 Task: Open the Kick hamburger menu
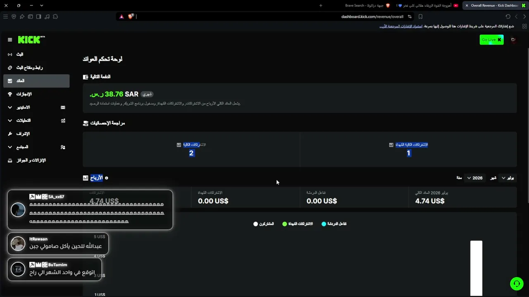coord(10,40)
